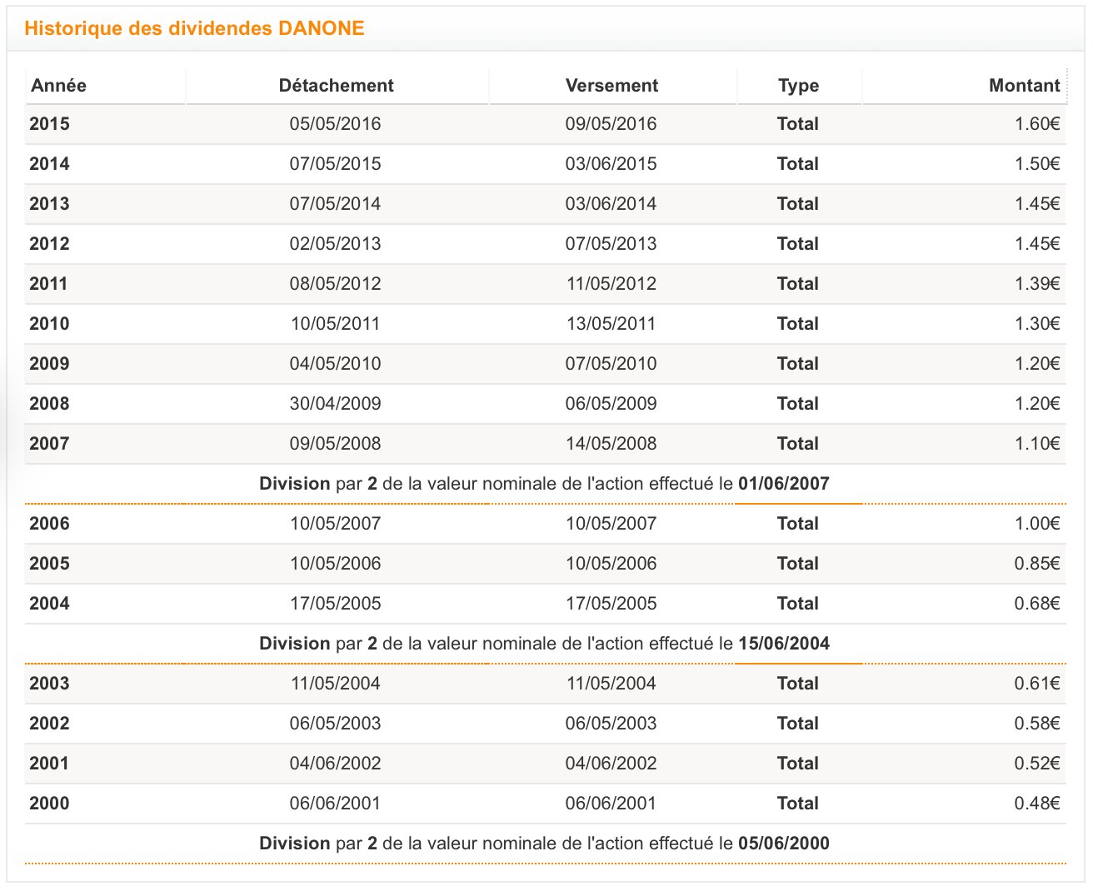Viewport: 1093px width, 891px height.
Task: Click the Type column header
Action: 798,86
